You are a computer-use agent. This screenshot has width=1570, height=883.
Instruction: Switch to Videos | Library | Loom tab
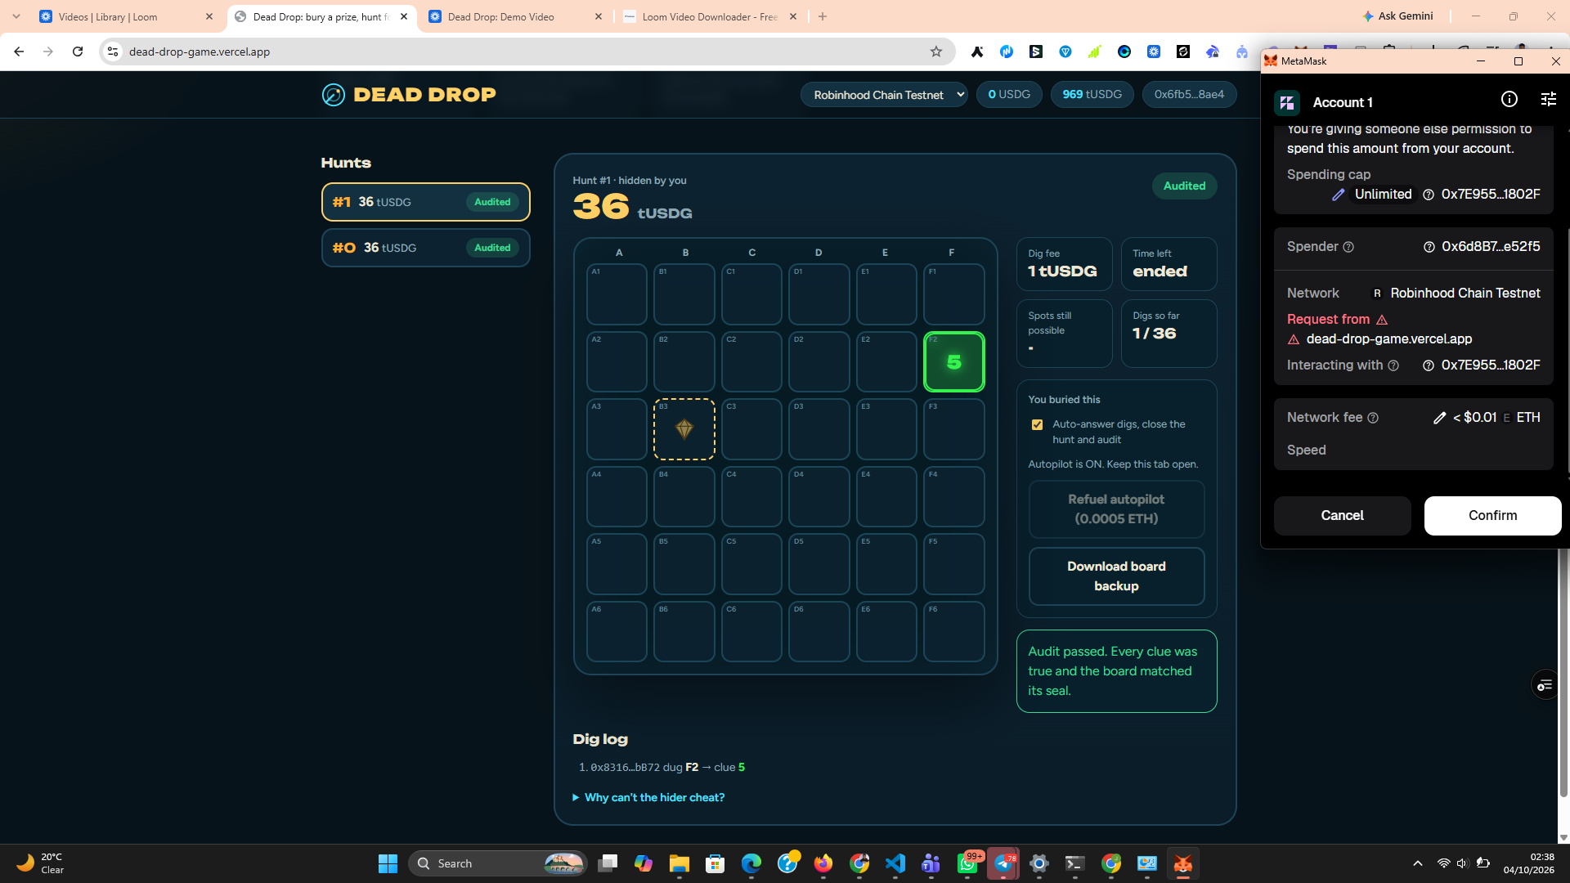127,16
